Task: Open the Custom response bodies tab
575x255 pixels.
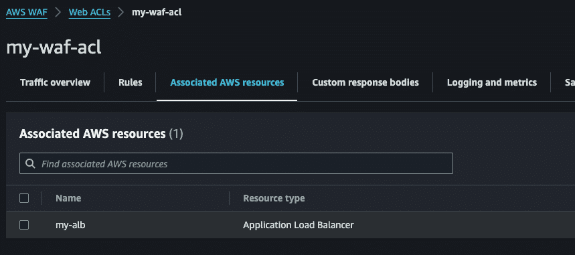Action: click(x=365, y=82)
